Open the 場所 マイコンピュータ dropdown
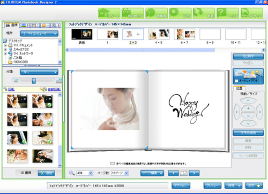The height and width of the screenshot is (194, 268). (x=39, y=33)
